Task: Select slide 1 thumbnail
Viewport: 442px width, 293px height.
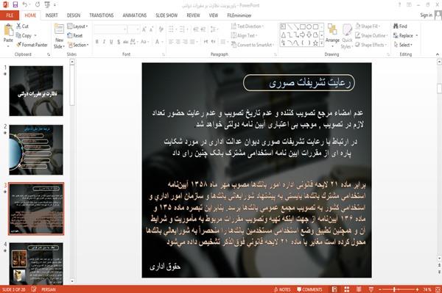Action: pyautogui.click(x=36, y=91)
